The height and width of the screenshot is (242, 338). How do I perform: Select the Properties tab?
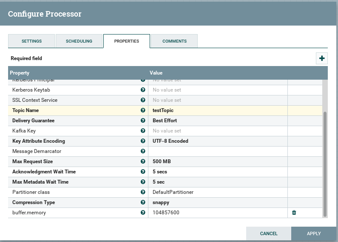point(127,41)
